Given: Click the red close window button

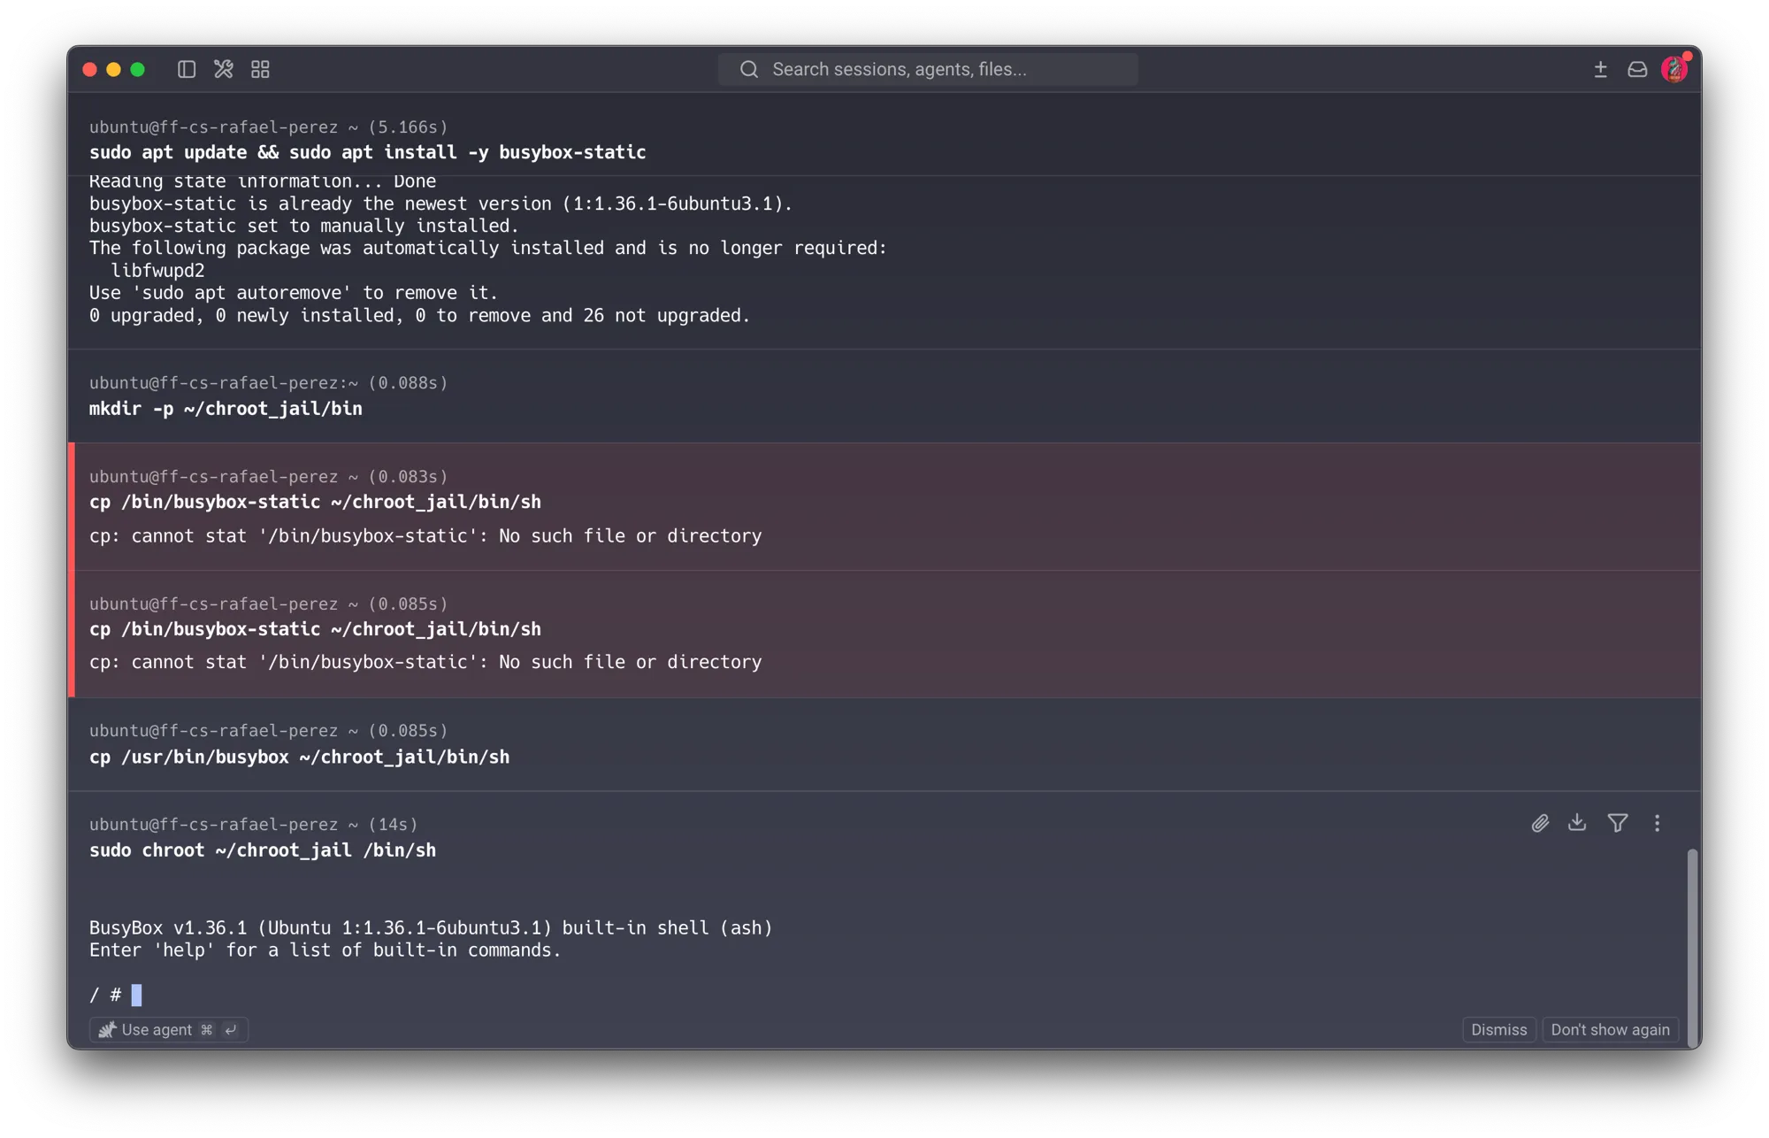Looking at the screenshot, I should click(x=89, y=69).
